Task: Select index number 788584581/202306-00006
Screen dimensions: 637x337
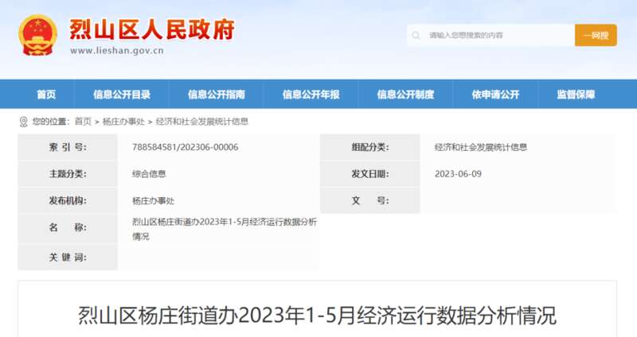Action: pos(186,147)
